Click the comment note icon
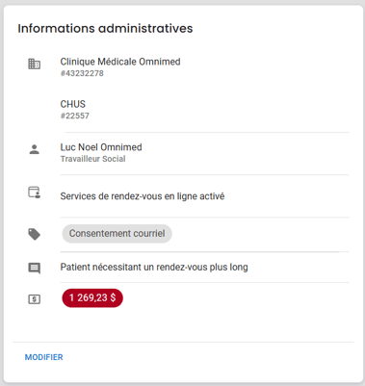365x386 pixels. click(35, 269)
